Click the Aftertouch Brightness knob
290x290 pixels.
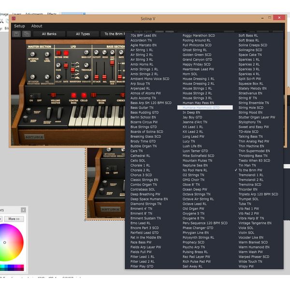coord(32,77)
